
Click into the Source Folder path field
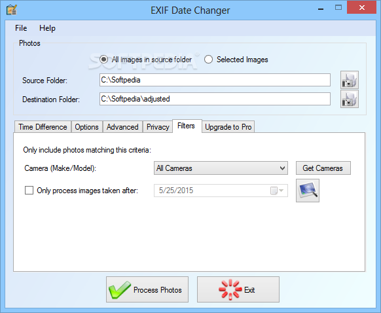[x=215, y=80]
